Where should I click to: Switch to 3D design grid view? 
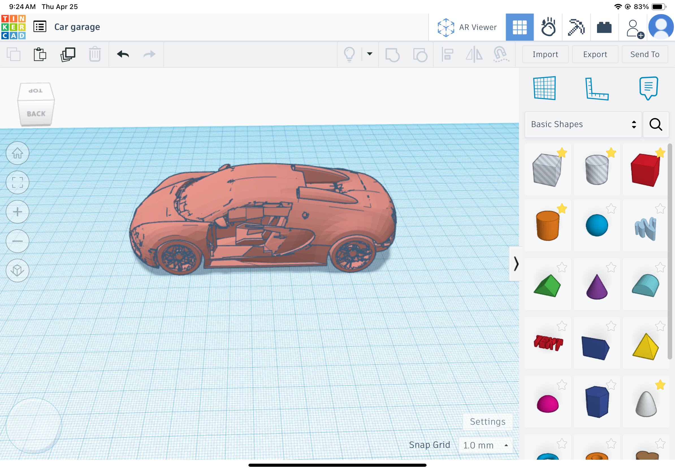pos(520,27)
